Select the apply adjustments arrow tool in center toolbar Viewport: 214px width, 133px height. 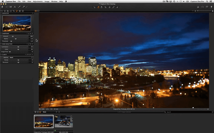coord(117,7)
